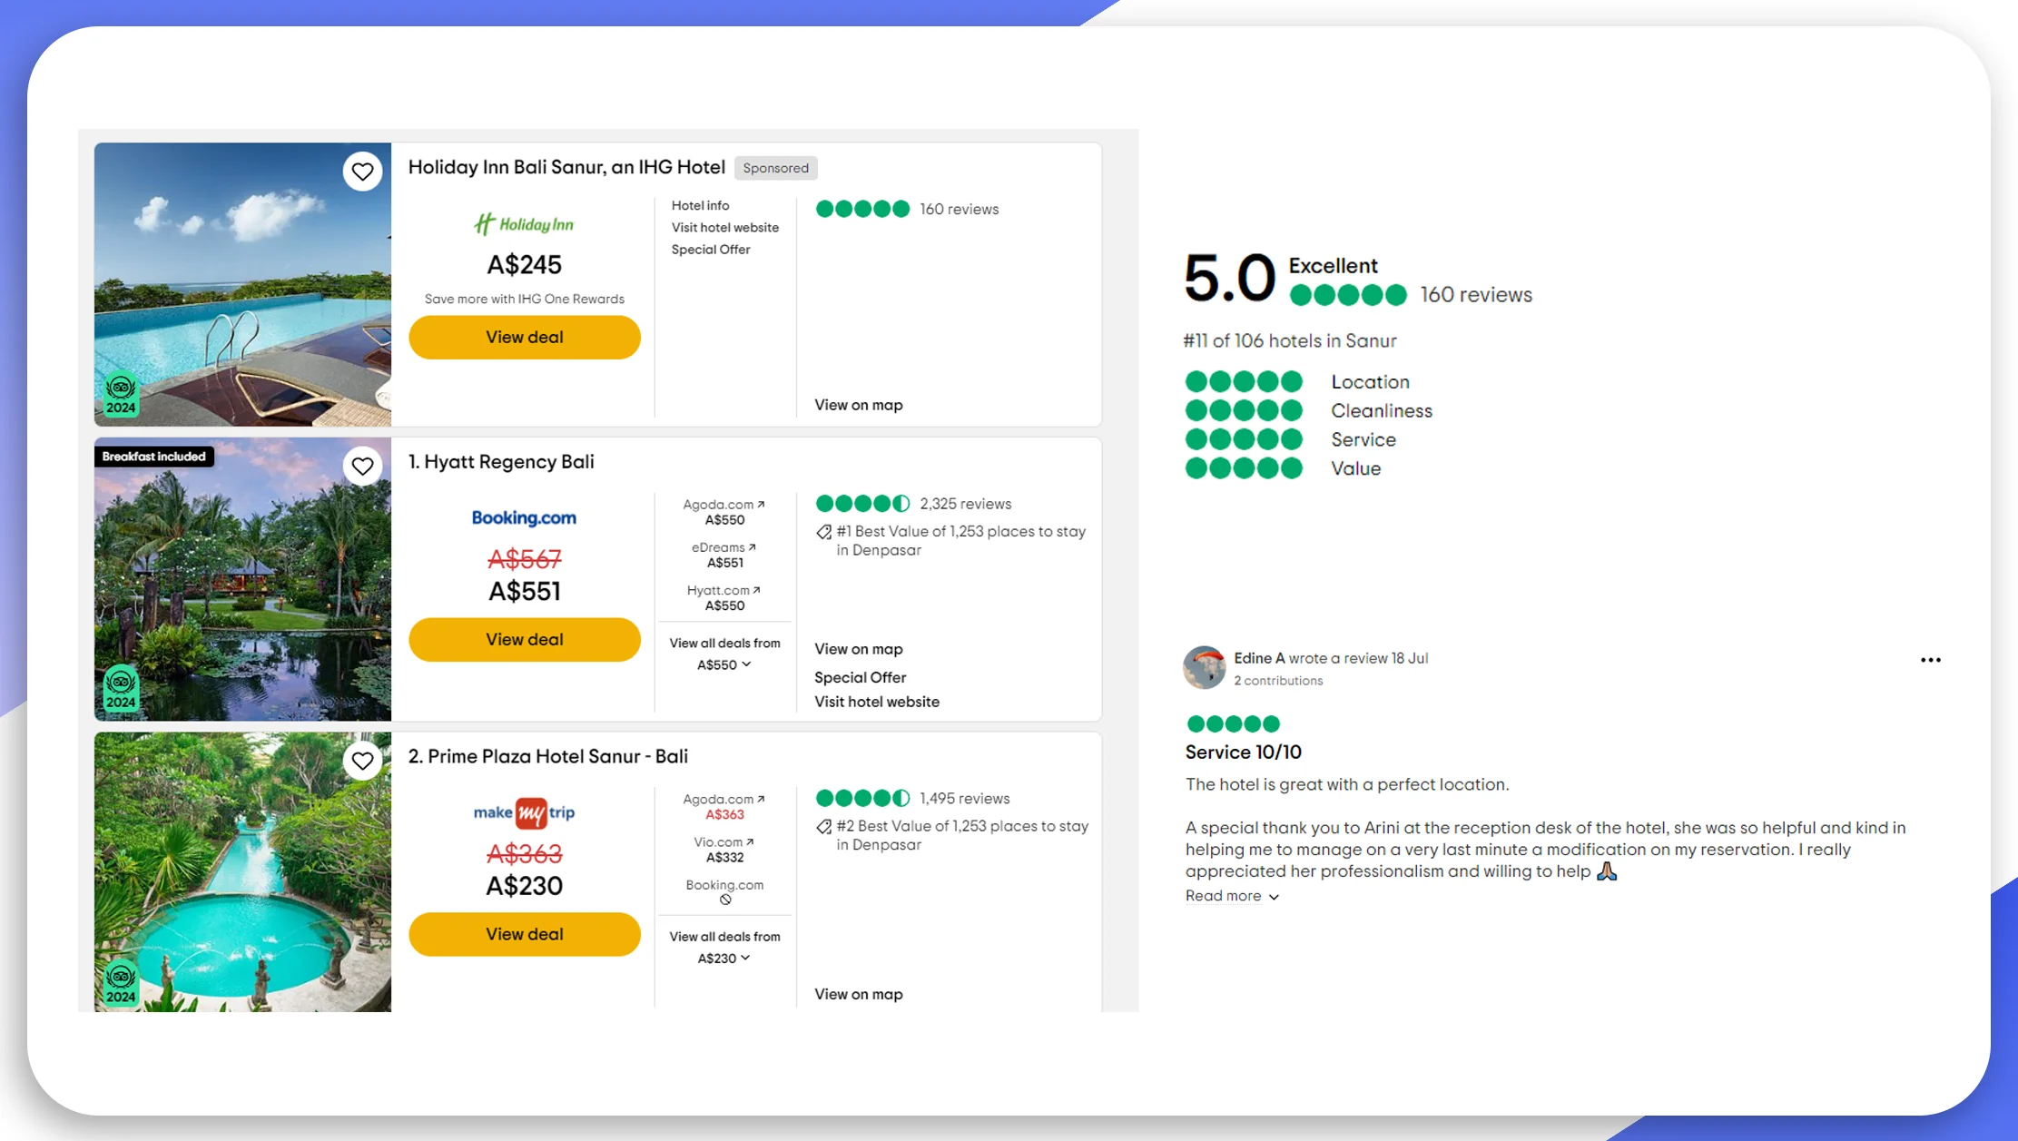Click 2024 award badge on Hyatt Regency photo
This screenshot has height=1141, width=2018.
121,690
